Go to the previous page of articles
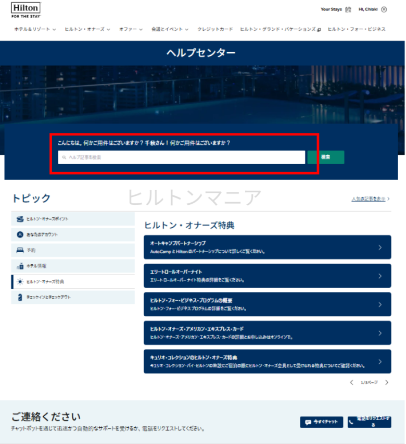This screenshot has height=444, width=406. pyautogui.click(x=351, y=383)
